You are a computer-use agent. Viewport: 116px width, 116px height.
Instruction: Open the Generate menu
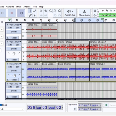[10, 7]
